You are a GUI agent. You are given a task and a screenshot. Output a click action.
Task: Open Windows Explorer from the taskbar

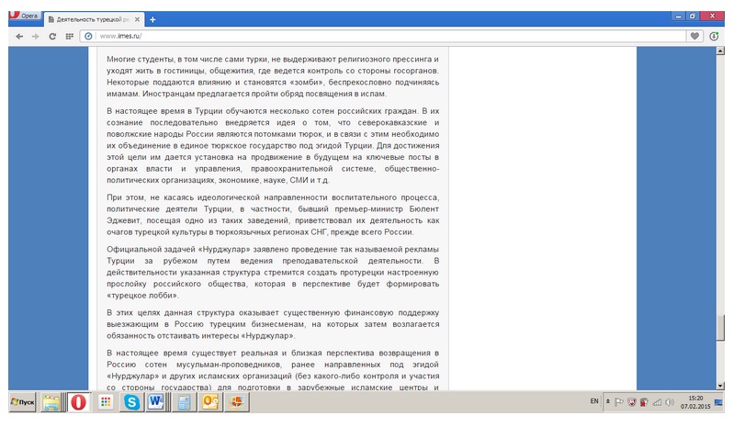pos(51,402)
